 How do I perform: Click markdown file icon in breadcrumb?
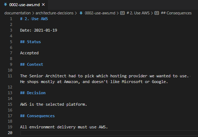(x=81, y=13)
